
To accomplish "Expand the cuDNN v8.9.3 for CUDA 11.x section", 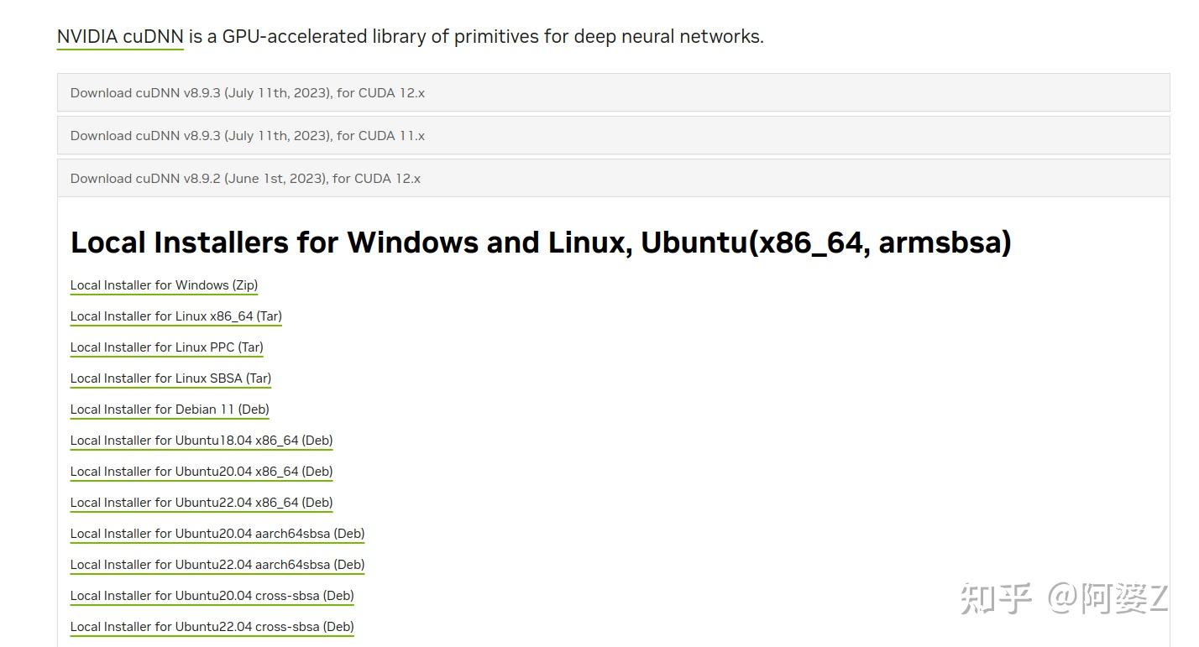I will [x=248, y=135].
